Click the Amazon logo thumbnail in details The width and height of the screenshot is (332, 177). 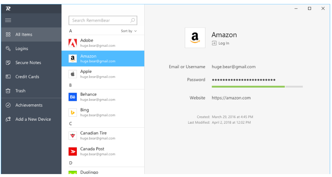point(195,38)
